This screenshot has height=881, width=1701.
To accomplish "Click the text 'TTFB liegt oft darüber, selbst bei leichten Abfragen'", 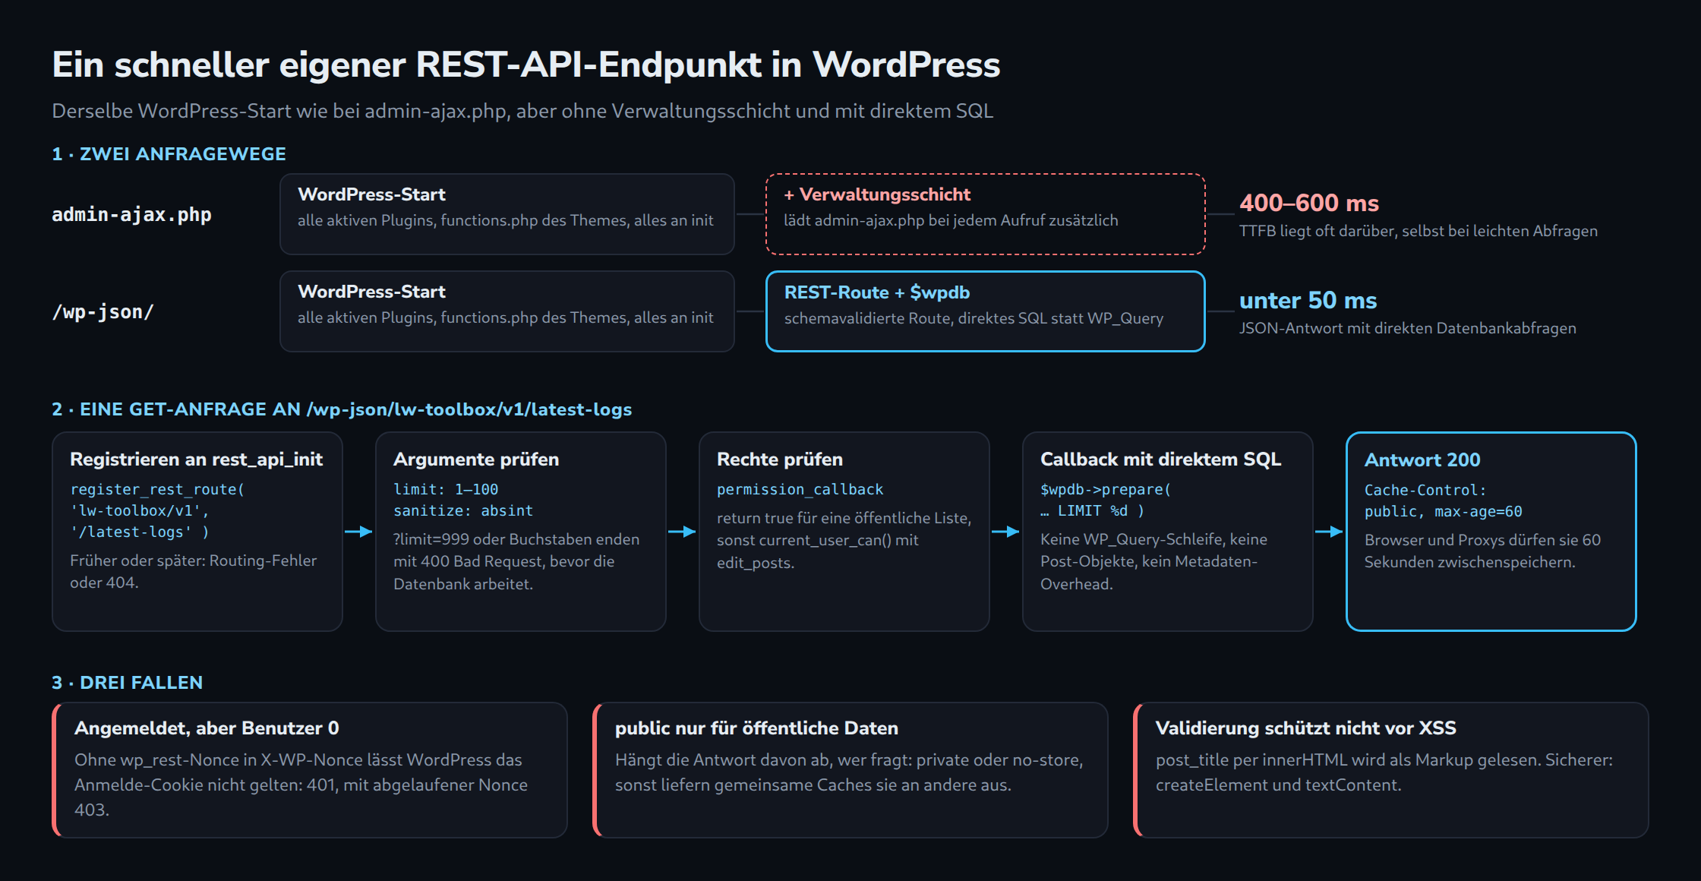I will pyautogui.click(x=1418, y=231).
